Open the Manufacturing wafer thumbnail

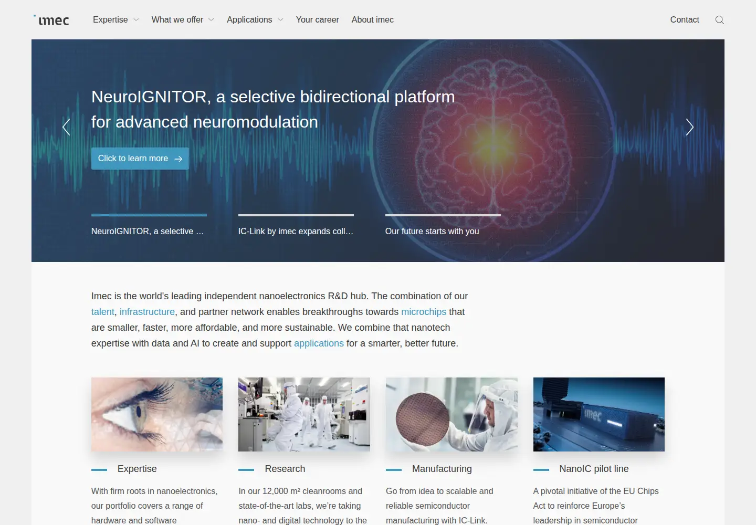pos(451,414)
